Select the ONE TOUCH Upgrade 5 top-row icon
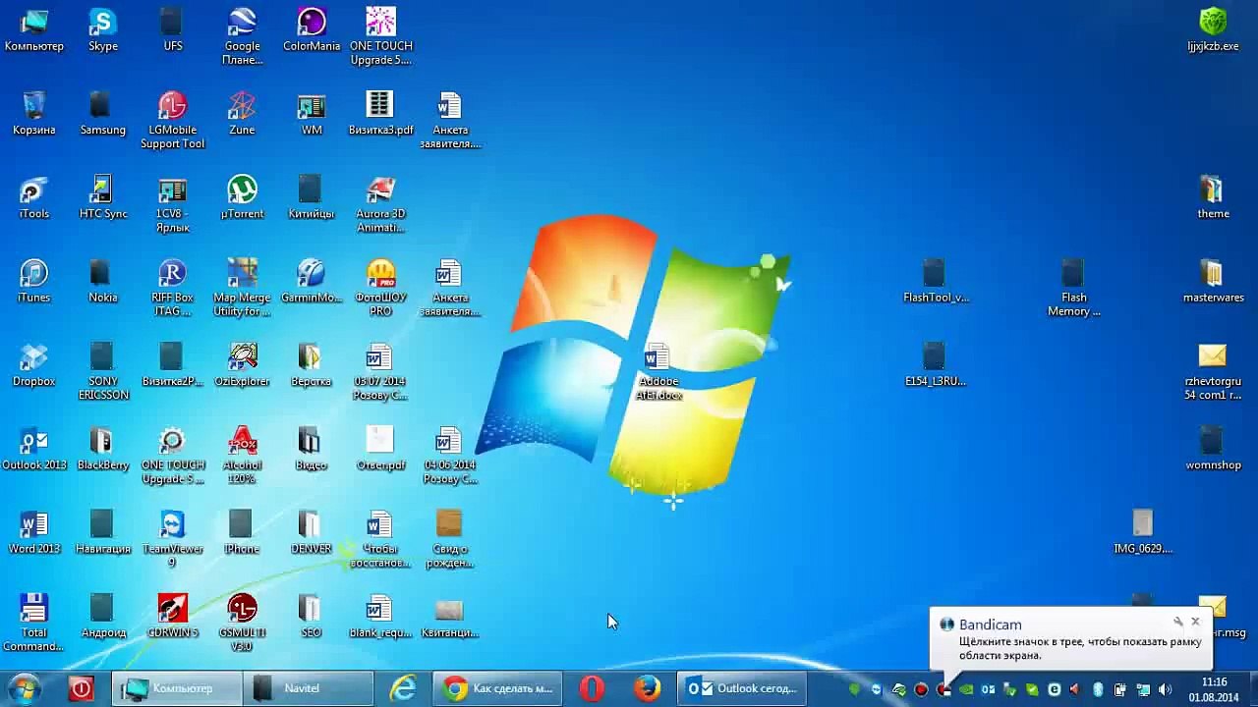 click(x=380, y=36)
